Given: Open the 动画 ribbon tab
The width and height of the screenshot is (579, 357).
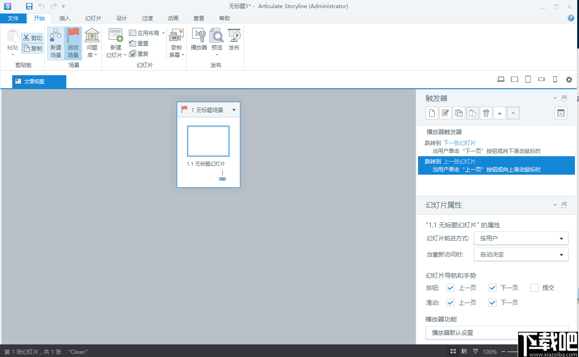Looking at the screenshot, I should 173,18.
